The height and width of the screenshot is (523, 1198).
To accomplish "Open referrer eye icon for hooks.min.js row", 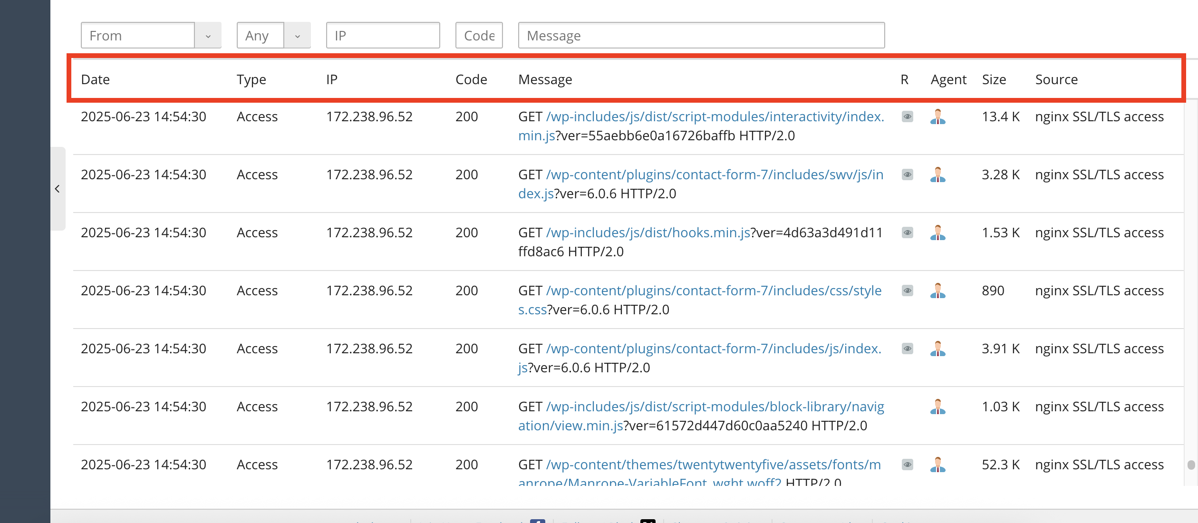I will click(907, 232).
